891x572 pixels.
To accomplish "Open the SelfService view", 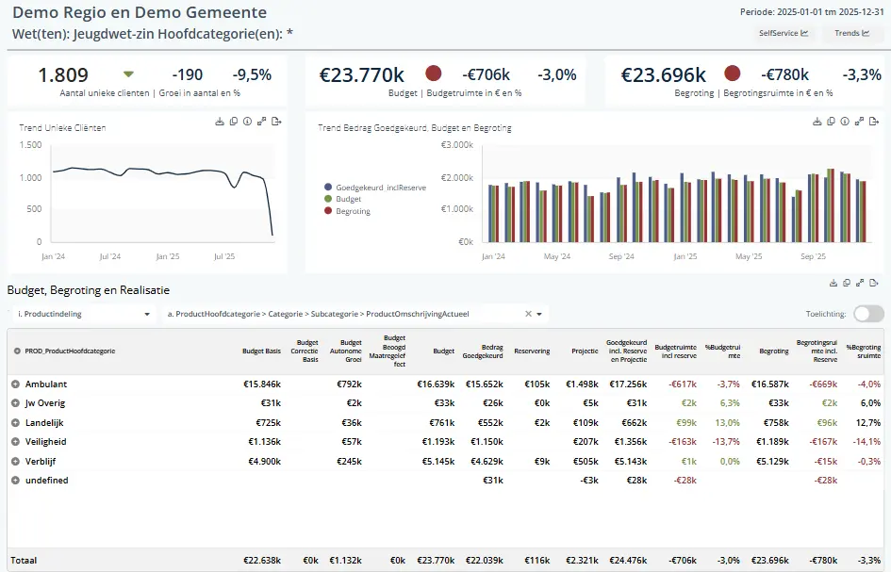I will [x=784, y=33].
